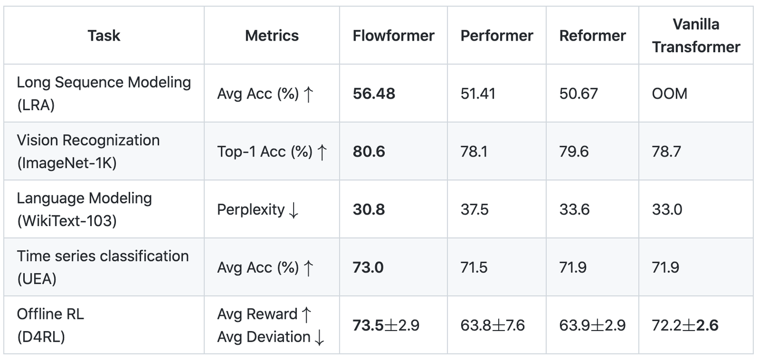Click the OOM cell for Vanilla Transformer
The width and height of the screenshot is (759, 360).
coord(669,94)
